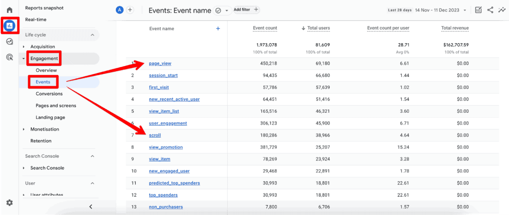509x215 pixels.
Task: Open the view_item event link
Action: tap(160, 159)
